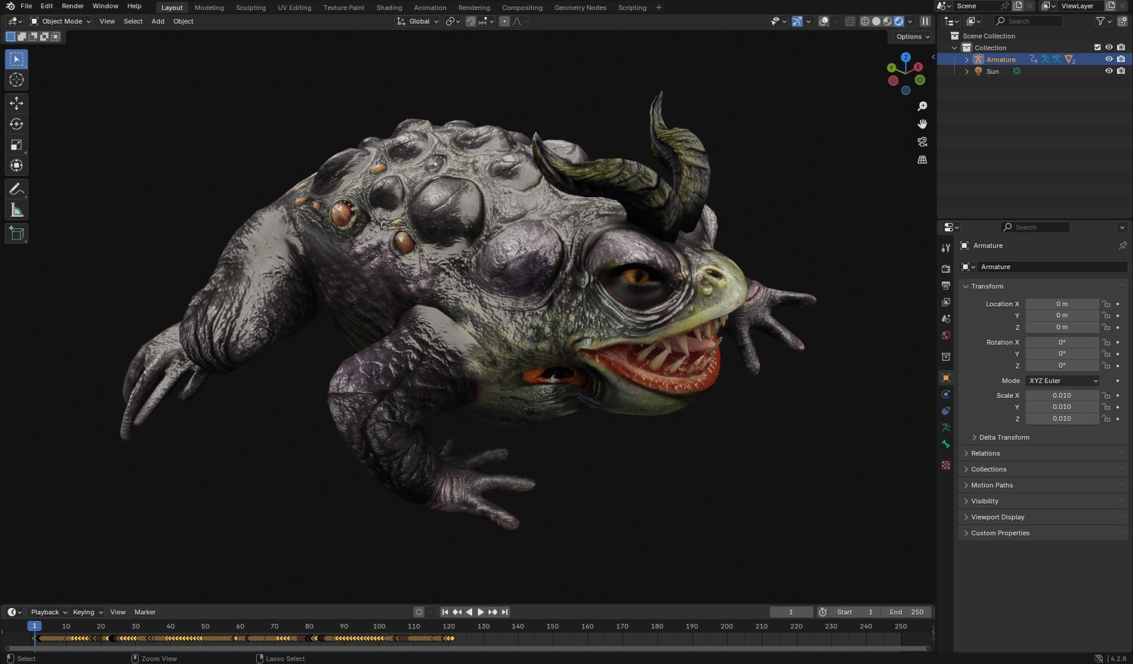
Task: Open the Render menu
Action: (x=73, y=6)
